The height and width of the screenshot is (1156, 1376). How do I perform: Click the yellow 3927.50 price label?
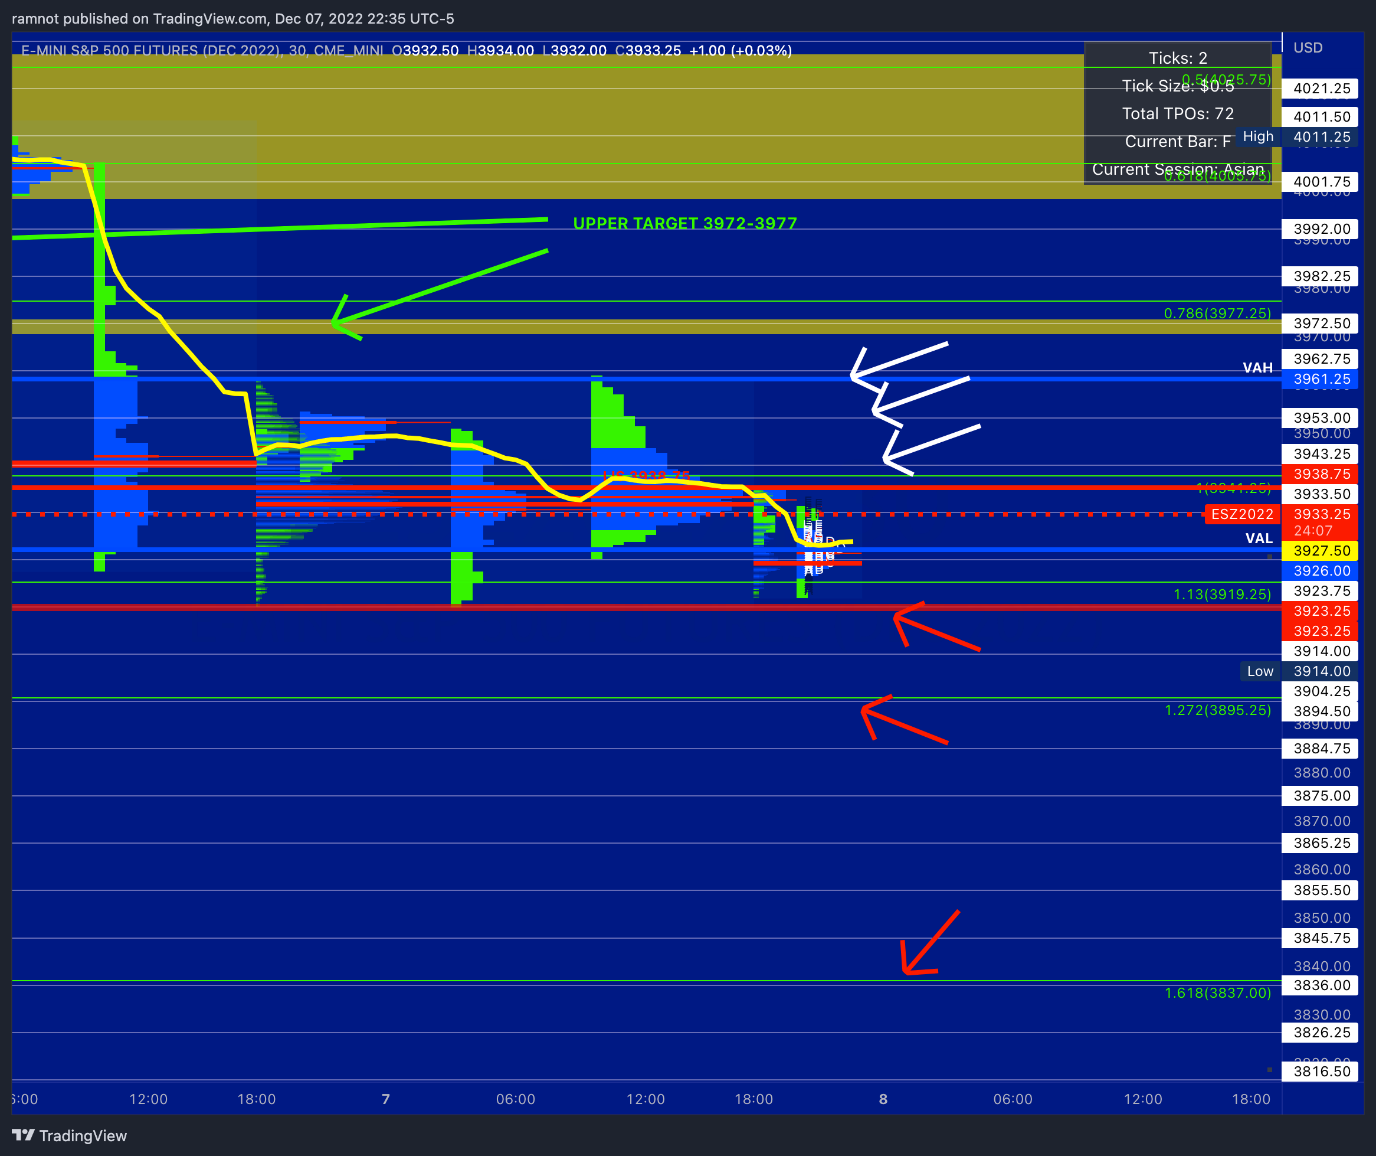pyautogui.click(x=1321, y=550)
